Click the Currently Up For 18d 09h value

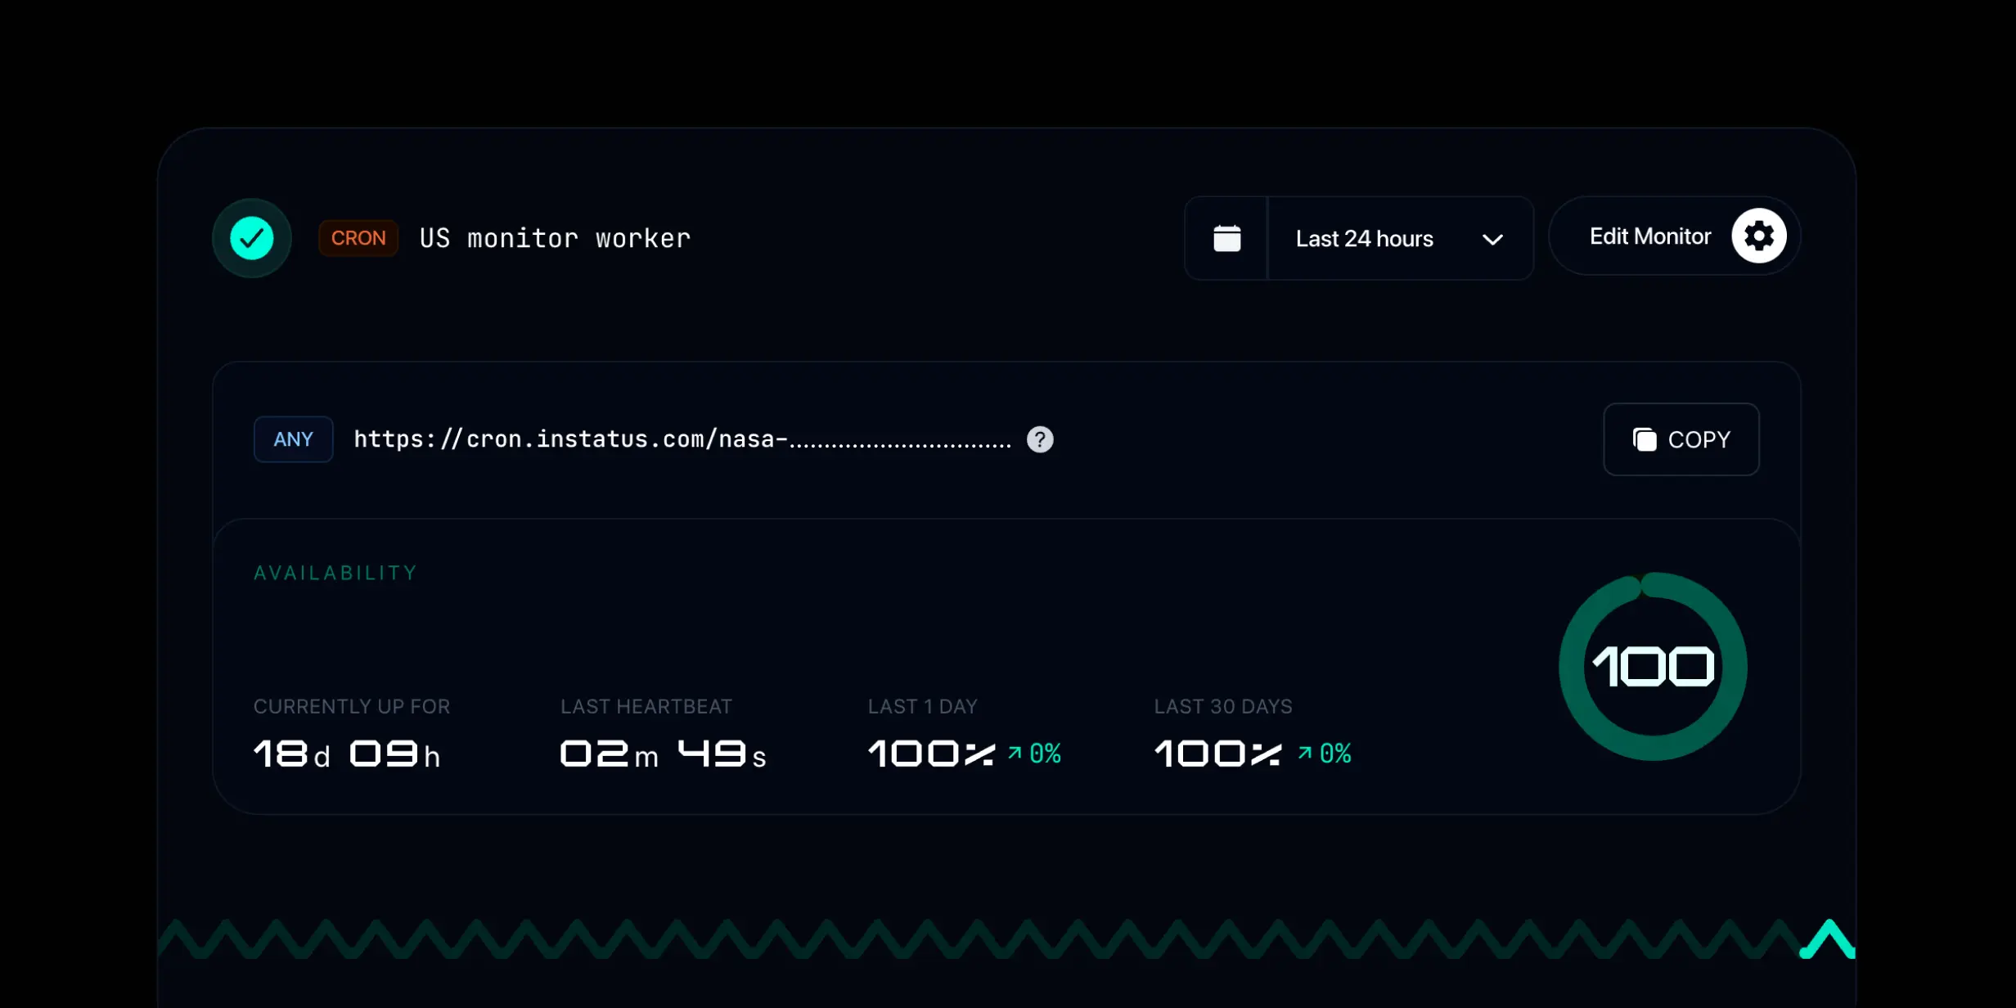tap(347, 753)
